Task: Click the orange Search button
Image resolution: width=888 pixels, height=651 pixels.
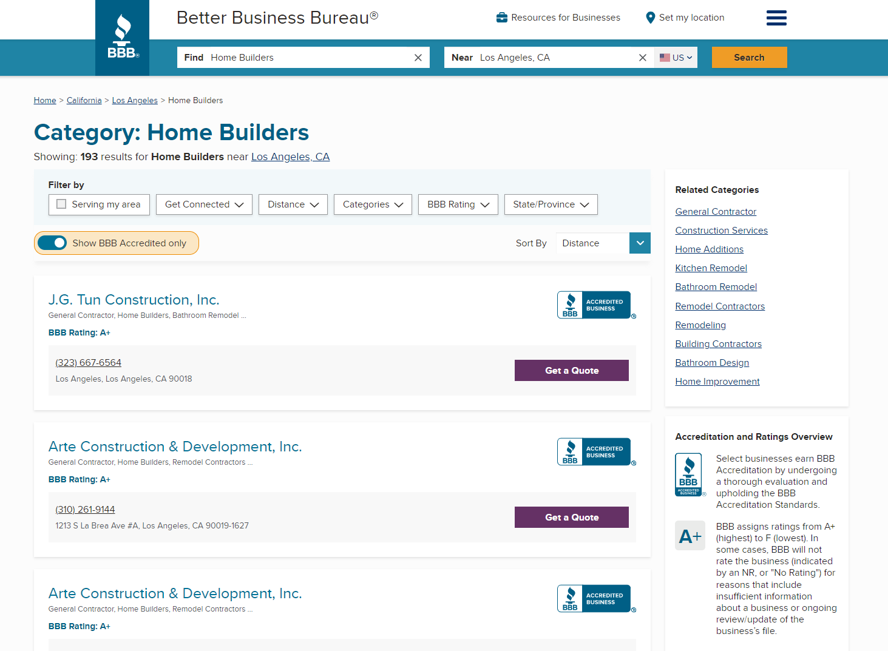Action: click(x=749, y=58)
